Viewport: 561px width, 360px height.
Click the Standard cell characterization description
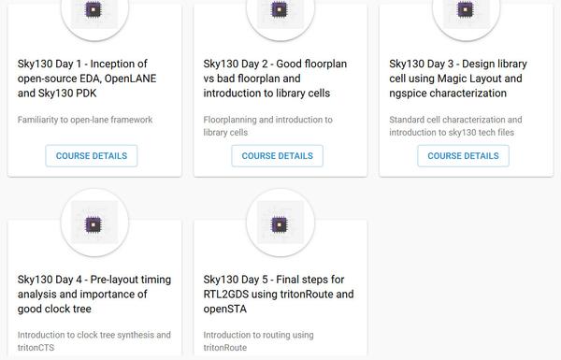click(455, 126)
